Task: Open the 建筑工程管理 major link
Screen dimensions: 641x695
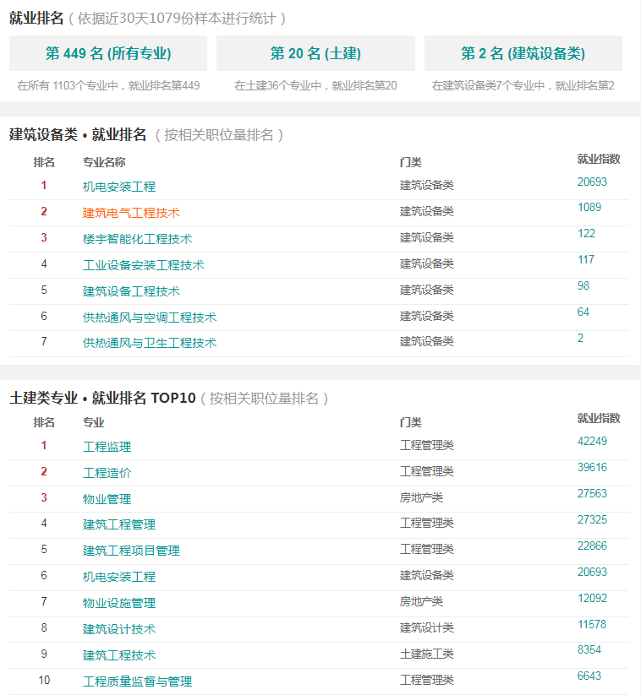Action: [119, 524]
